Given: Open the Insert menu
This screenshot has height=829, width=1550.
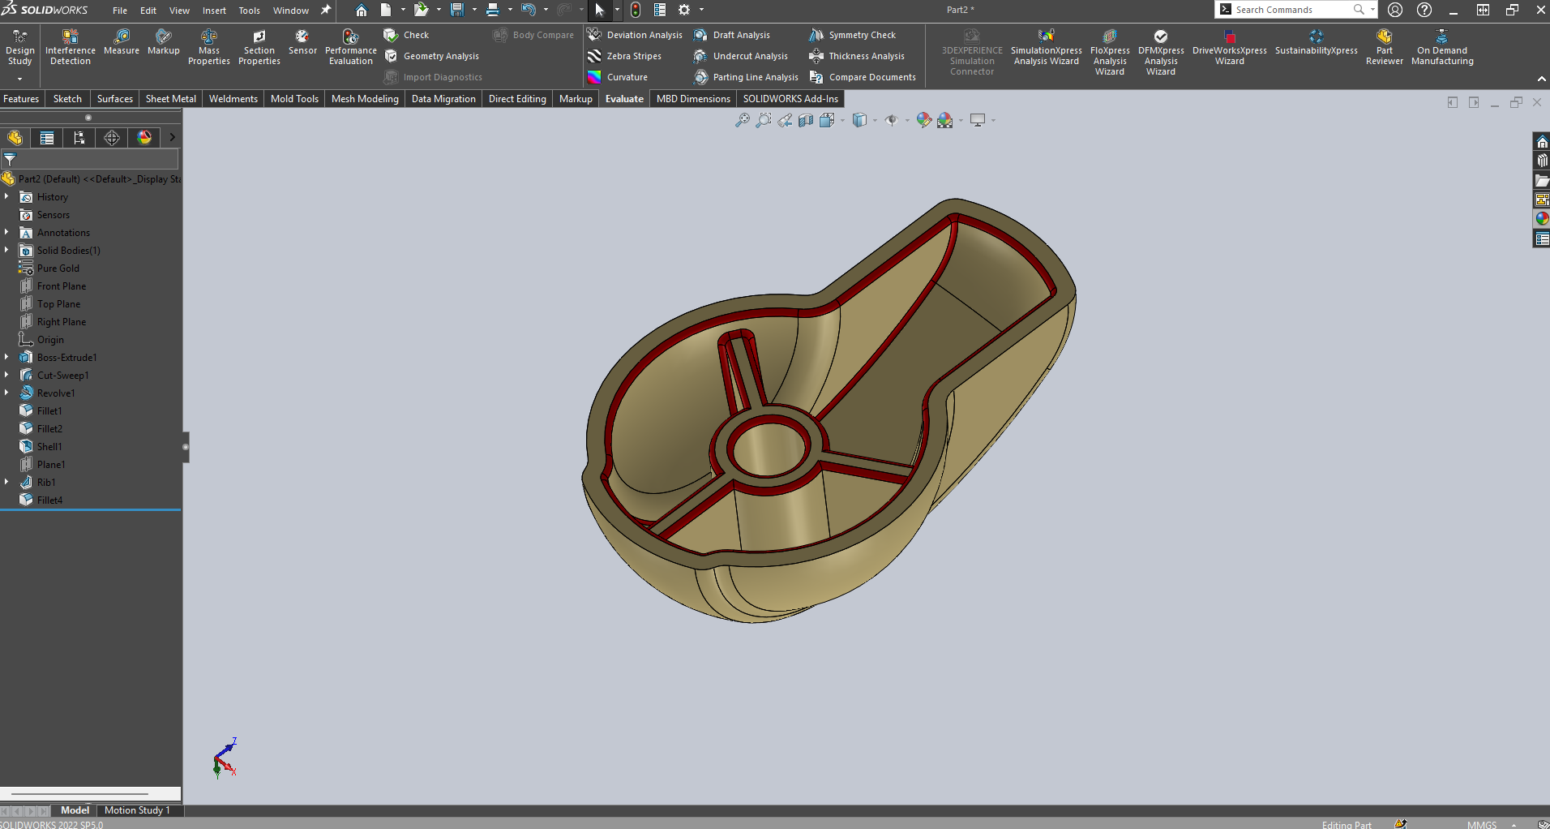Looking at the screenshot, I should 214,11.
